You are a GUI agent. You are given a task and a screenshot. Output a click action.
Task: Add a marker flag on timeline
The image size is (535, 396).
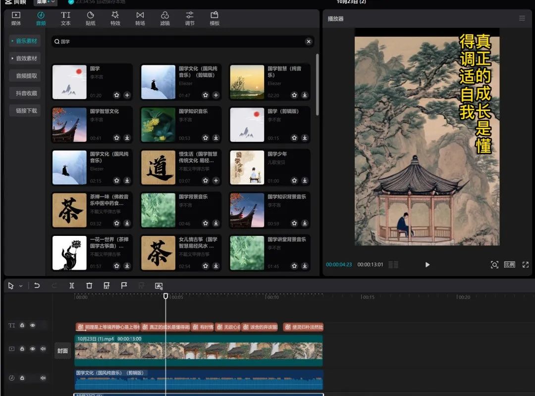click(x=124, y=285)
